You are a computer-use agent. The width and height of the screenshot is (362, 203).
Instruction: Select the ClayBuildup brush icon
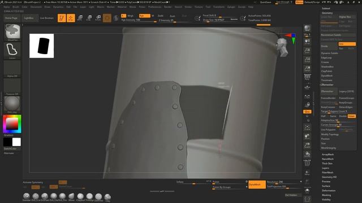click(80, 197)
